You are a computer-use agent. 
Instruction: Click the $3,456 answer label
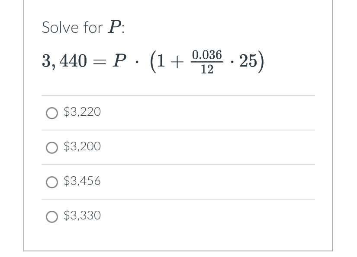pyautogui.click(x=82, y=181)
